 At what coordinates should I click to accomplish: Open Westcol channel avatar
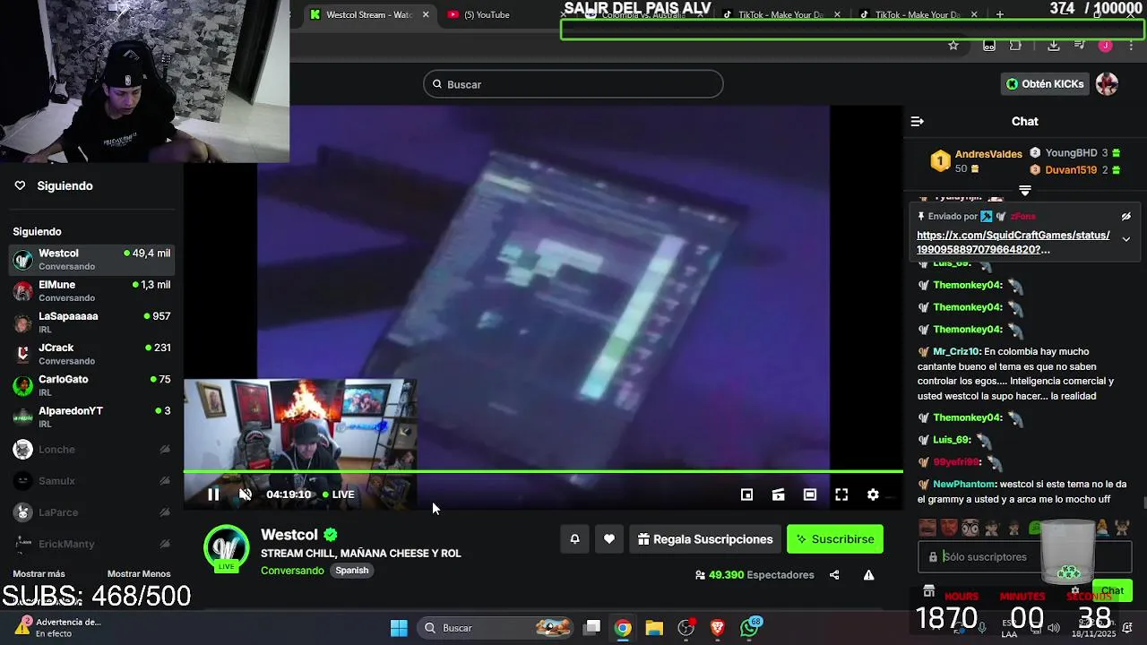(226, 548)
